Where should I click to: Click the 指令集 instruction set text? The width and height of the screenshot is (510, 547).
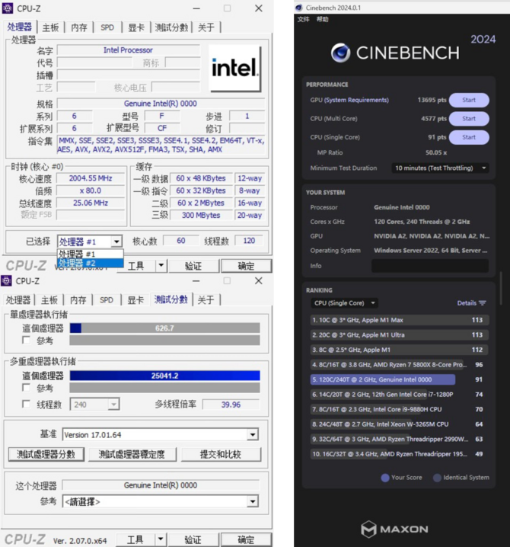click(161, 145)
